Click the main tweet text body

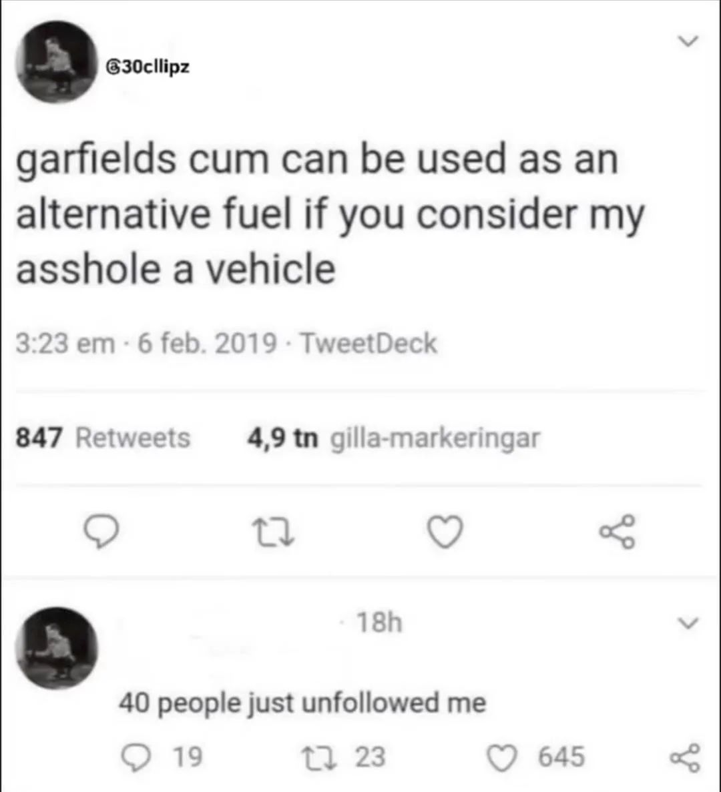point(330,214)
